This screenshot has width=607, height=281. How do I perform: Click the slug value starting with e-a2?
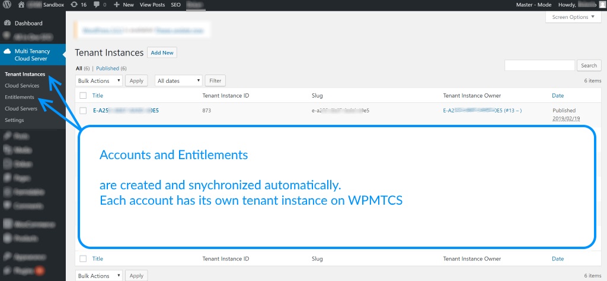click(340, 111)
